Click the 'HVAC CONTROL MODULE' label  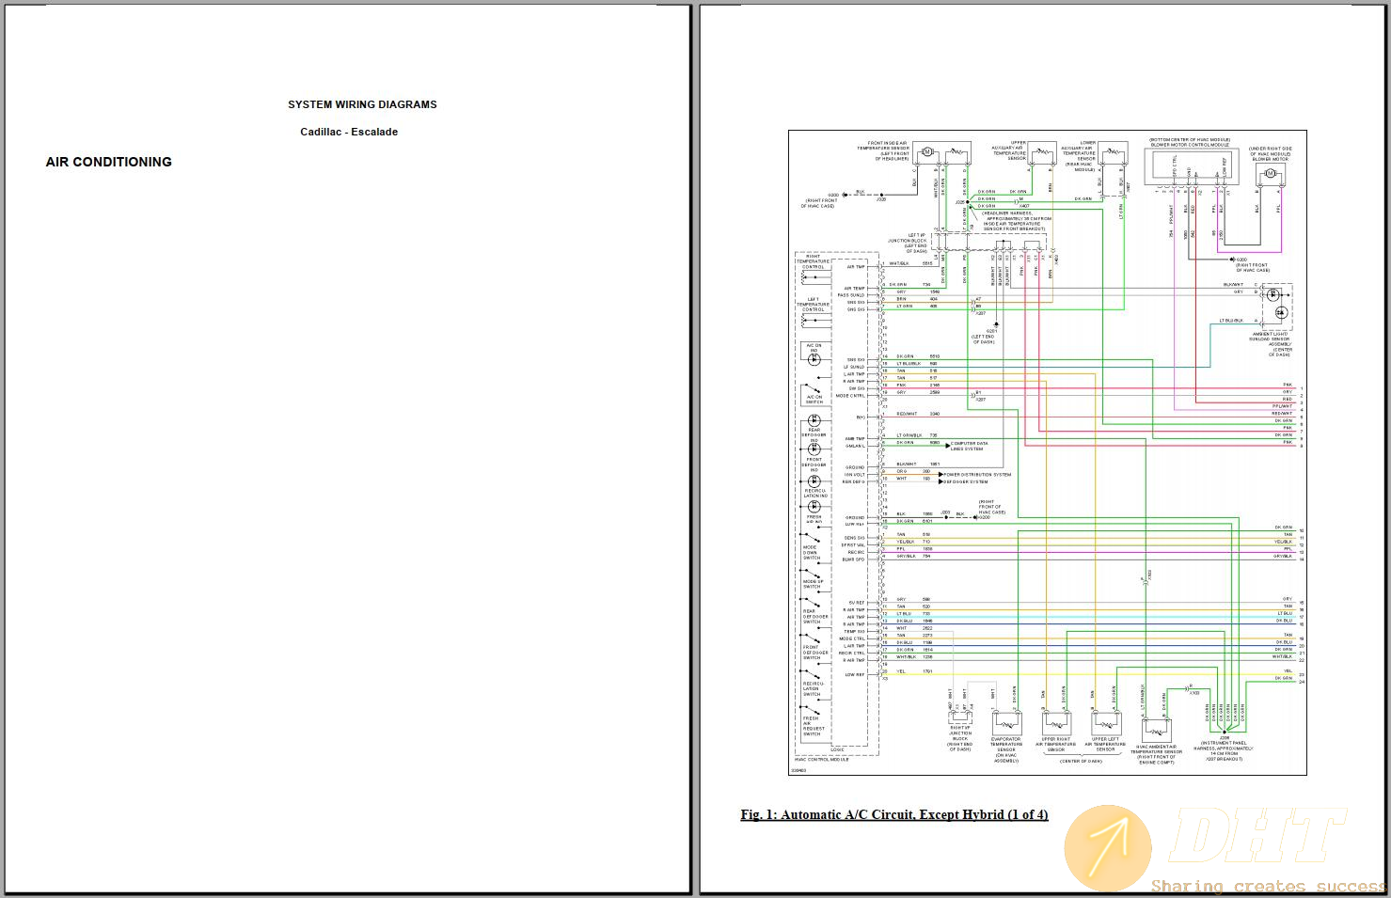coord(821,760)
